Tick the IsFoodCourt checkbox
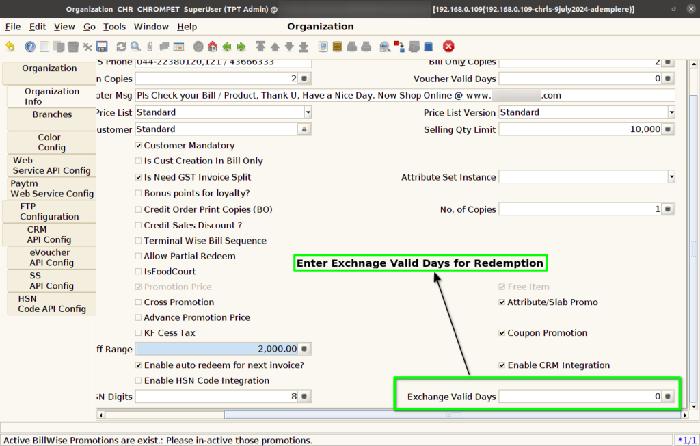 coord(138,272)
